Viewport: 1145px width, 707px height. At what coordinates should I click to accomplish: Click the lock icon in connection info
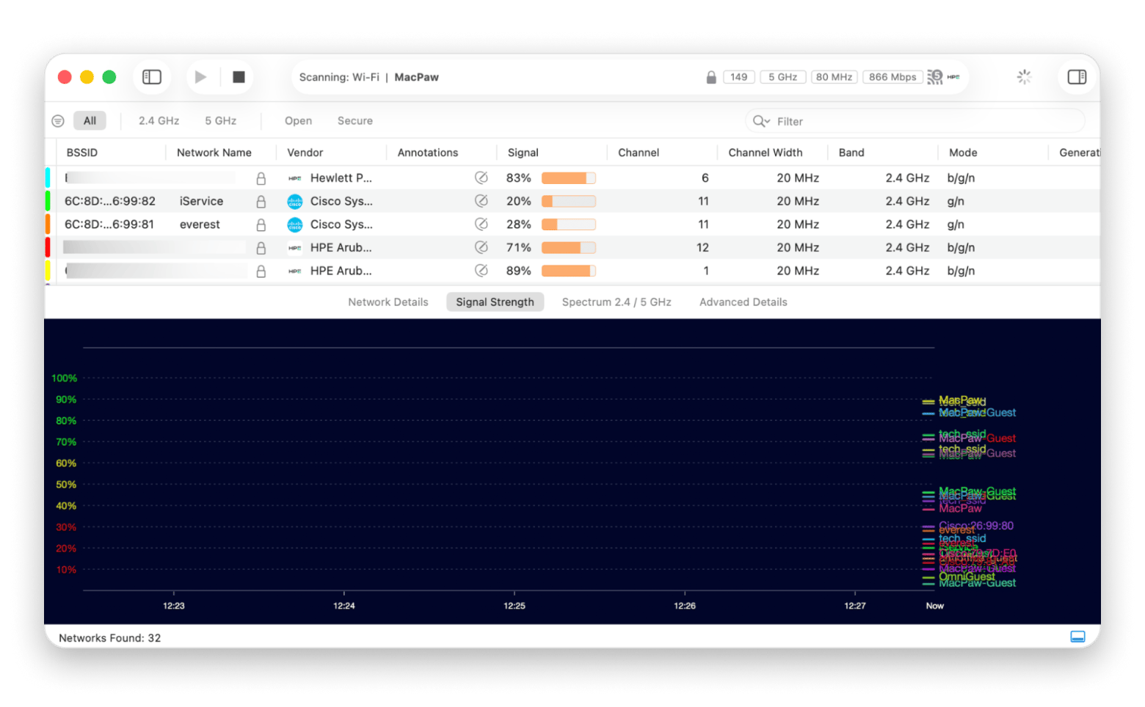click(710, 77)
